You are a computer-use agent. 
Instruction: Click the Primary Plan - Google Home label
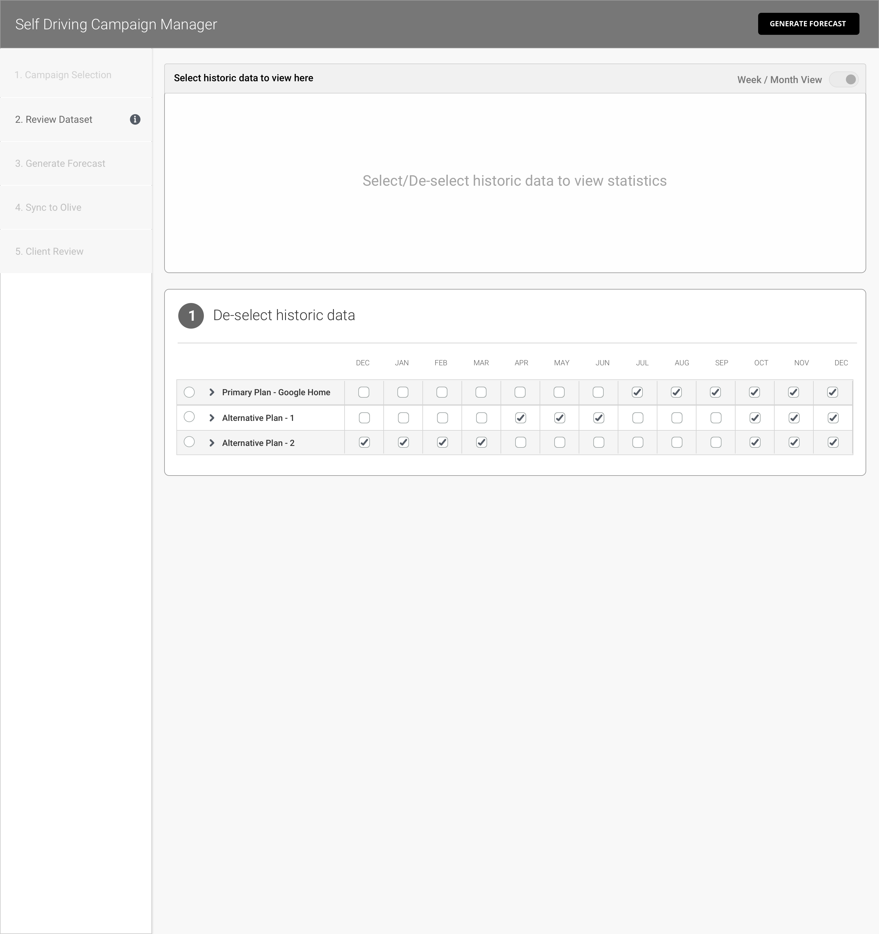click(x=276, y=392)
